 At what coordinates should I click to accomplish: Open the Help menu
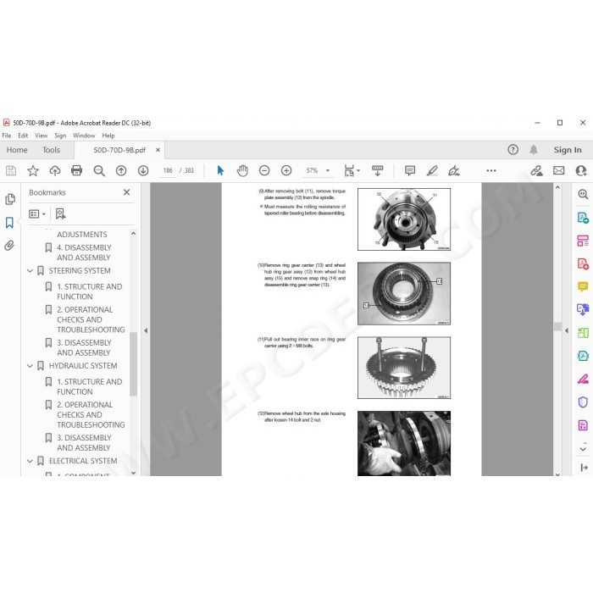point(108,136)
